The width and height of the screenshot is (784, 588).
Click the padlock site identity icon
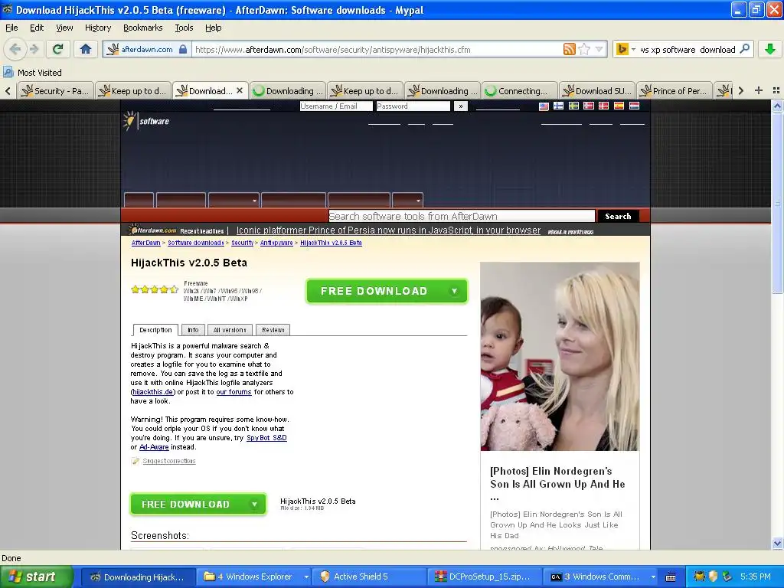pos(183,49)
